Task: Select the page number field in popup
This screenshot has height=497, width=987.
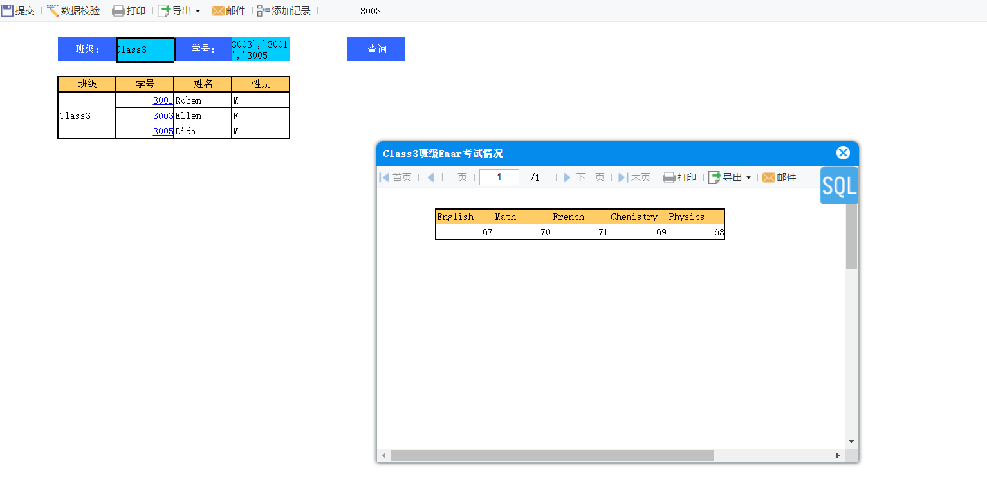Action: point(499,177)
